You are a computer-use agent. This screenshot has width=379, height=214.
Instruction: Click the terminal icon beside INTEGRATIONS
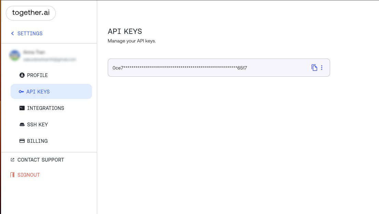(x=22, y=108)
